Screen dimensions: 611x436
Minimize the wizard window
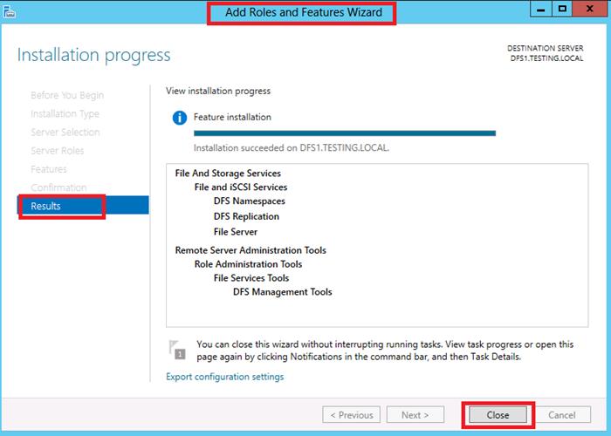541,9
